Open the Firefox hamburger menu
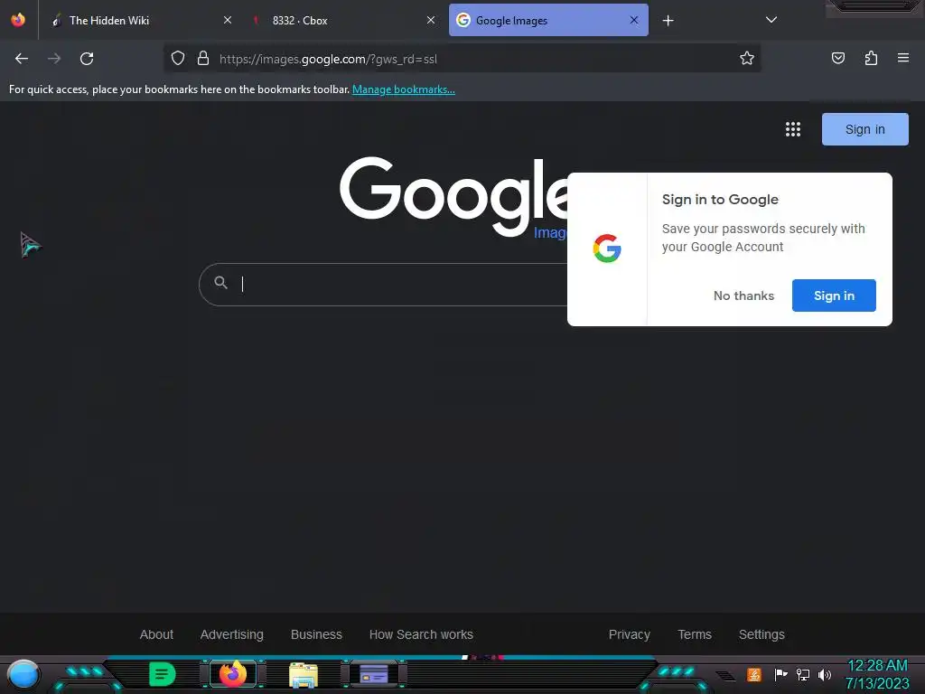The height and width of the screenshot is (694, 925). click(x=903, y=58)
